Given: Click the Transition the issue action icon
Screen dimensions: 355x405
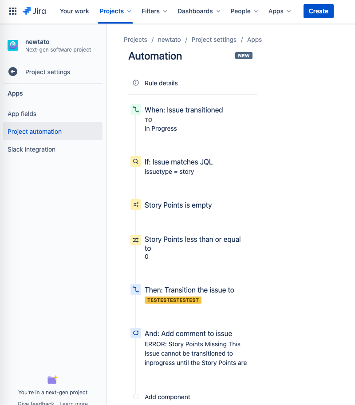Looking at the screenshot, I should click(136, 289).
